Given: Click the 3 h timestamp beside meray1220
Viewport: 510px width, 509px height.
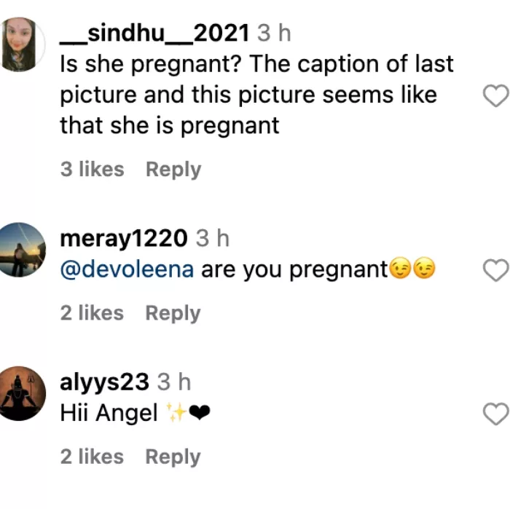Looking at the screenshot, I should [213, 239].
